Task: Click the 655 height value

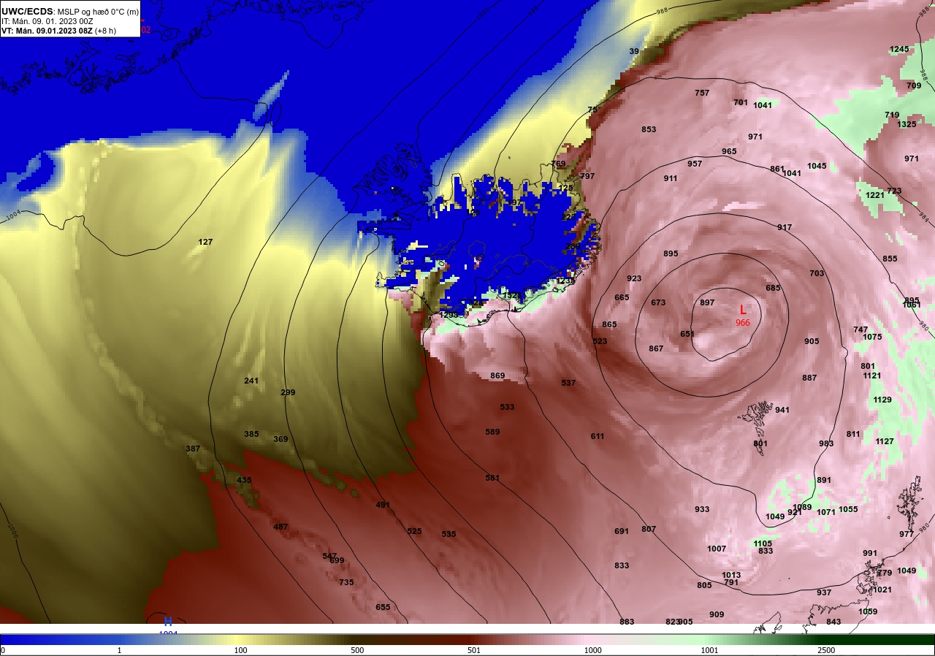Action: (383, 608)
